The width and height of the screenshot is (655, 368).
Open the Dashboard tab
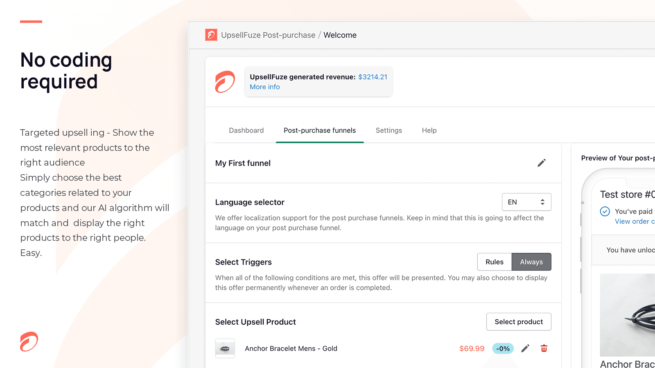[246, 130]
